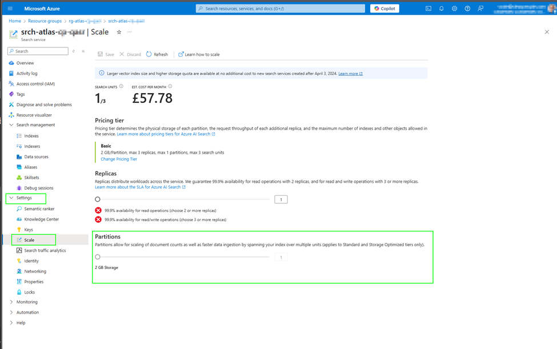Open Tags in sidebar
Screen dimensions: 557x349
[20, 94]
